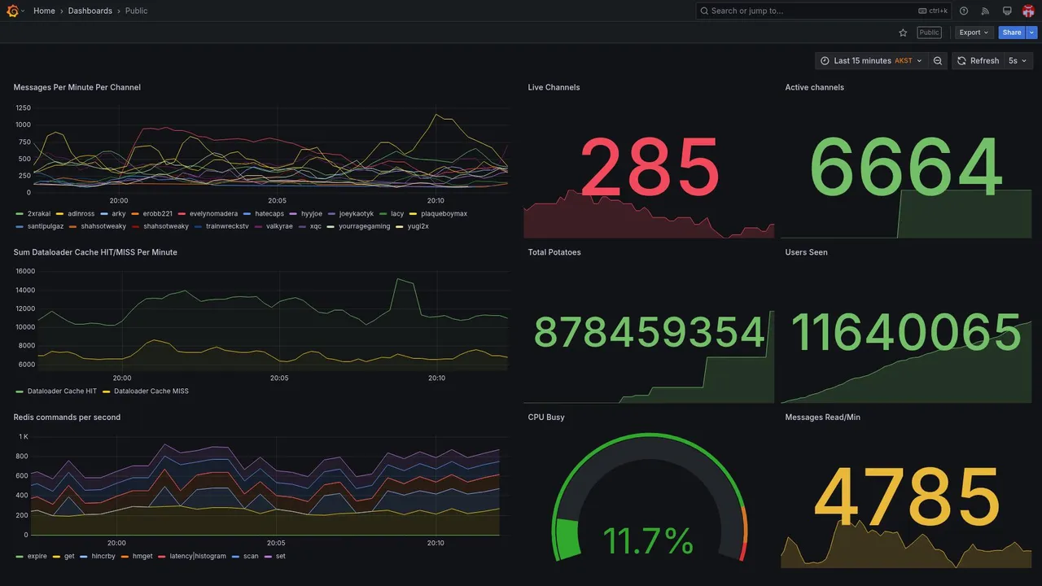The image size is (1042, 586).
Task: Open the Export dropdown
Action: pos(974,33)
